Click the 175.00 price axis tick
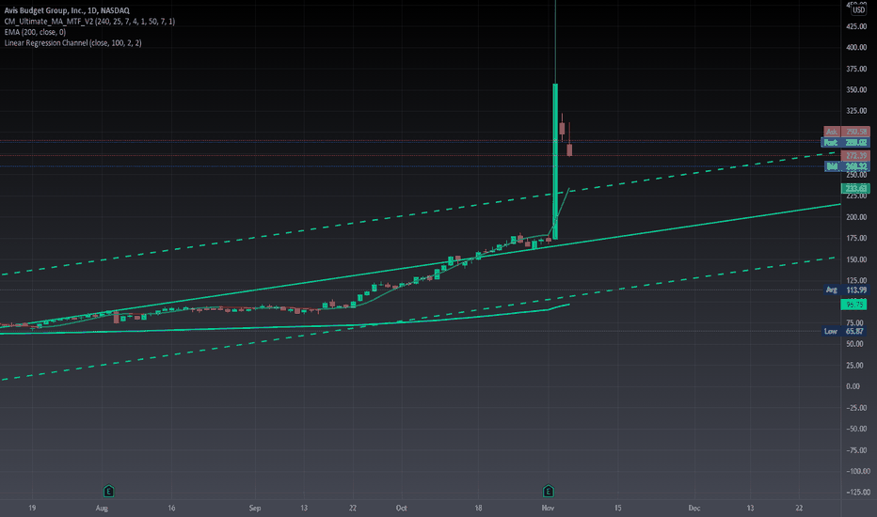Viewport: 877px width, 517px height. coord(856,238)
